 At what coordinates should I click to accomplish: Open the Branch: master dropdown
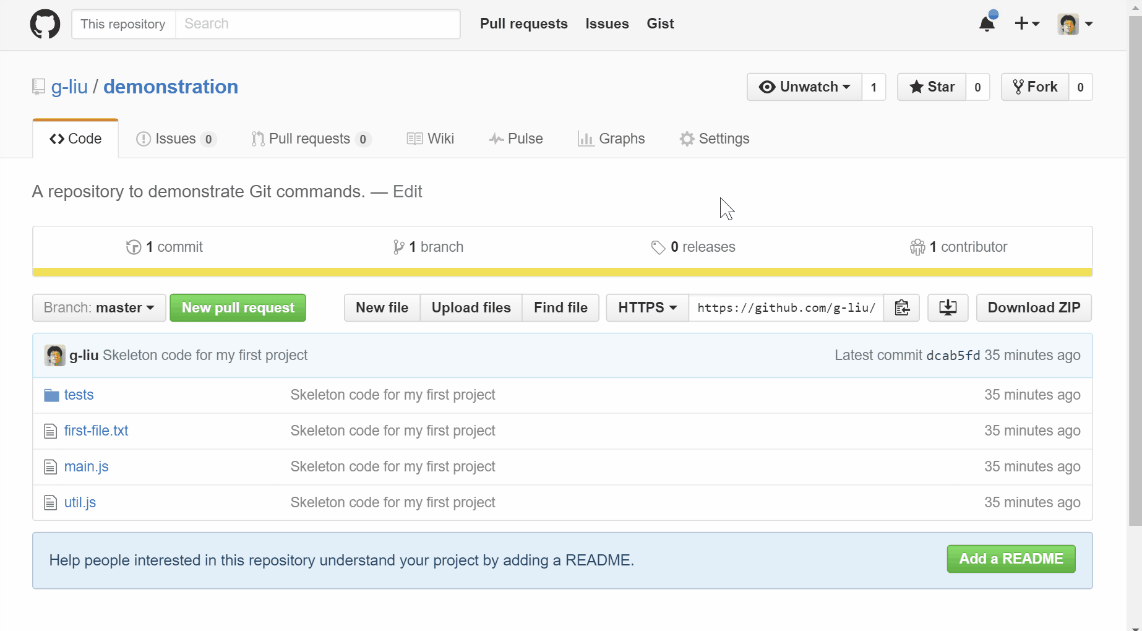[x=99, y=307]
